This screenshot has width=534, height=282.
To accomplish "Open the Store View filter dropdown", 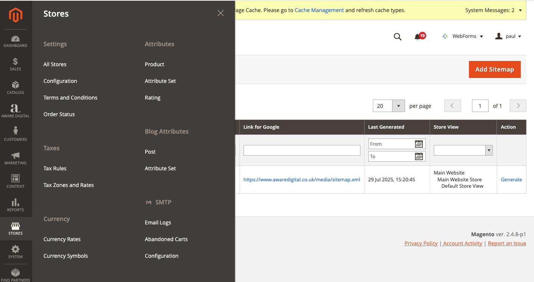I will pyautogui.click(x=463, y=150).
